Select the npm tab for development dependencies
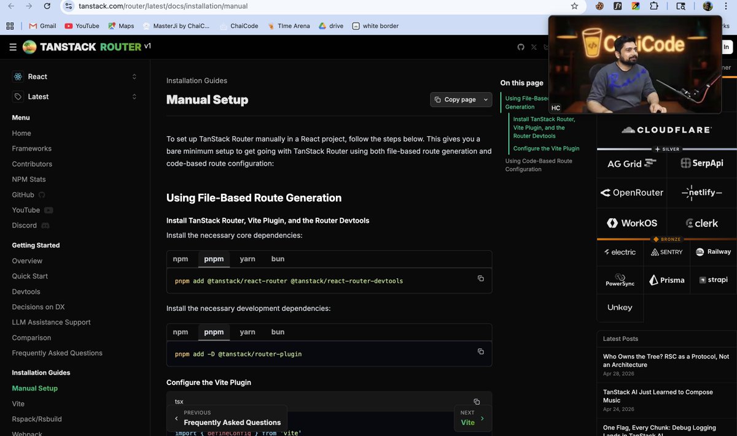Image resolution: width=737 pixels, height=436 pixels. [x=181, y=332]
